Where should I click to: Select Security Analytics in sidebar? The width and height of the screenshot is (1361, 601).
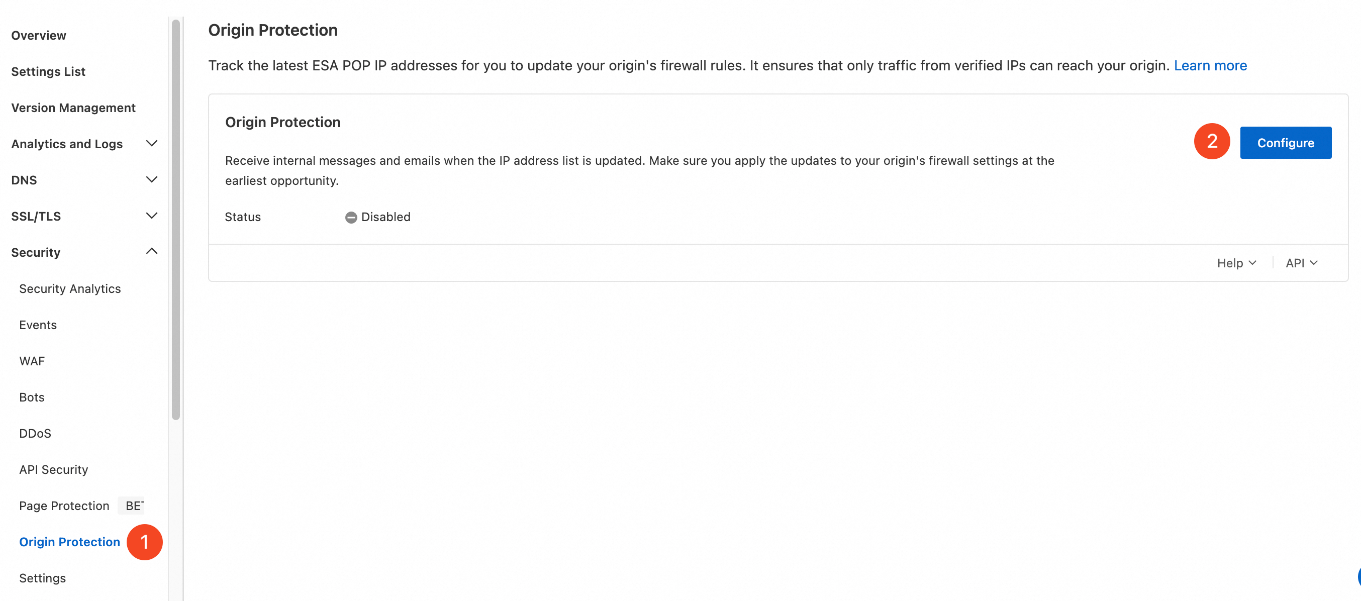70,289
